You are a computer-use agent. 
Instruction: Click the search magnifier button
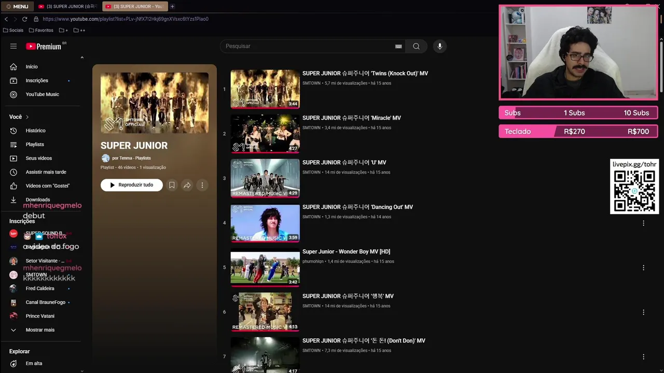click(x=416, y=46)
